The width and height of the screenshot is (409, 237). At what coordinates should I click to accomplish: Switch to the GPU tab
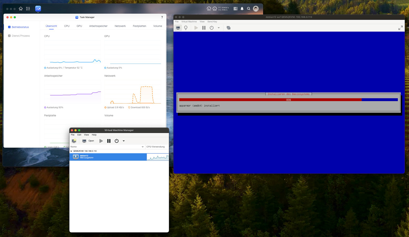coord(79,26)
